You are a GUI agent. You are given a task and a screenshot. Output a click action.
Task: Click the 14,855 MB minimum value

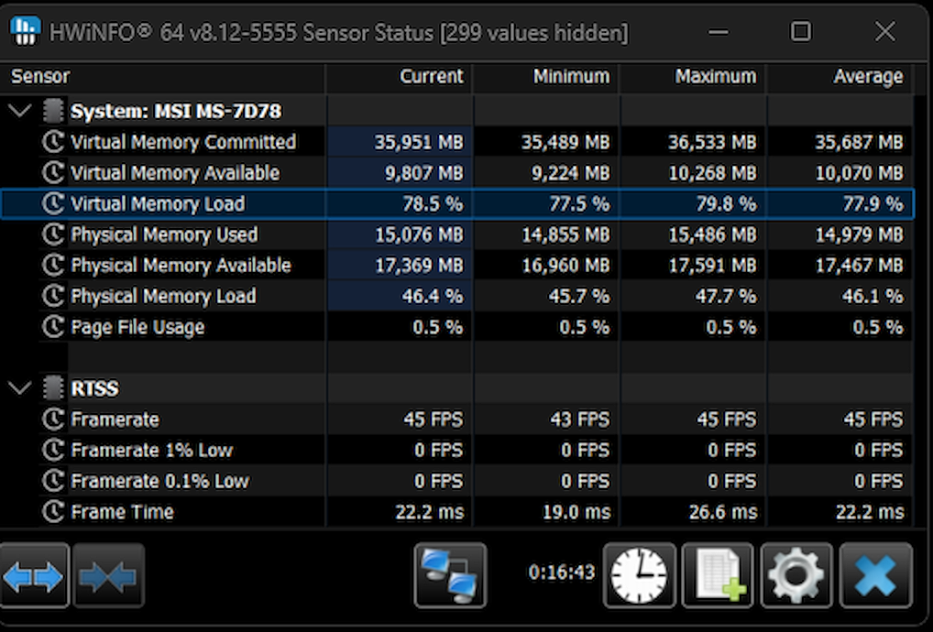coord(565,234)
